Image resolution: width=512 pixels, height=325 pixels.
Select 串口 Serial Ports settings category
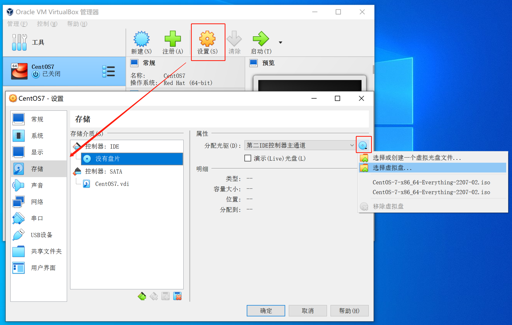click(39, 218)
